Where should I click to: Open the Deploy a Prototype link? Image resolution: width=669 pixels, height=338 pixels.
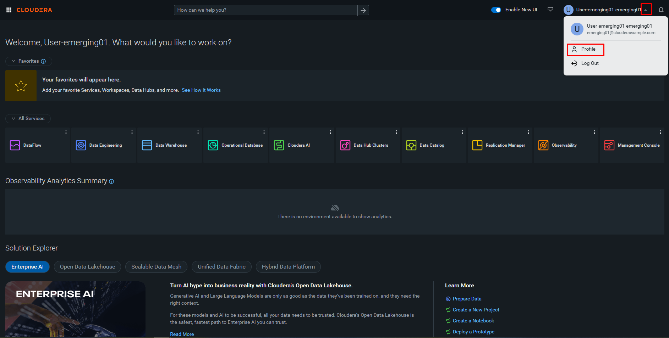click(473, 332)
